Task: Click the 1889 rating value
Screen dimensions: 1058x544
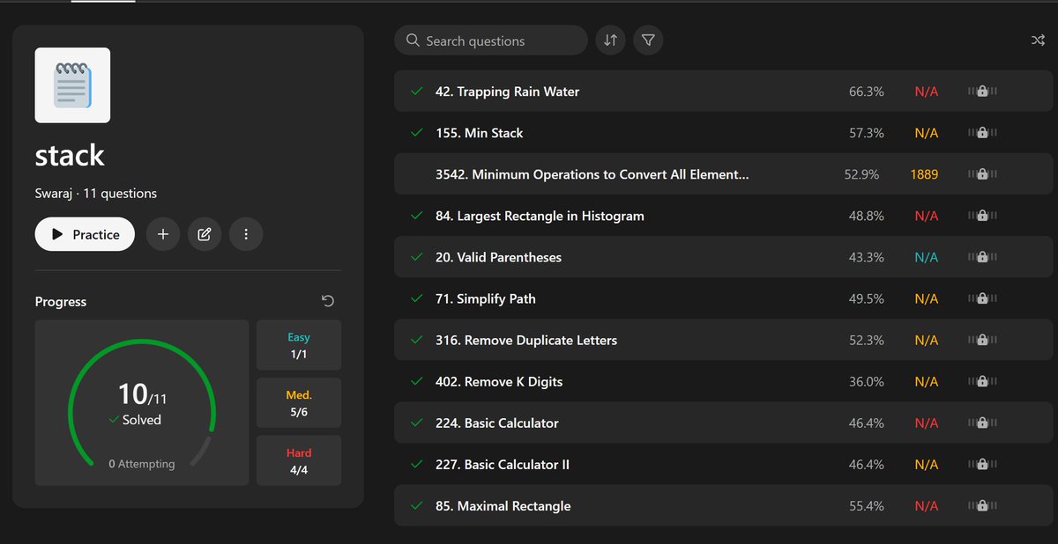Action: pos(924,174)
